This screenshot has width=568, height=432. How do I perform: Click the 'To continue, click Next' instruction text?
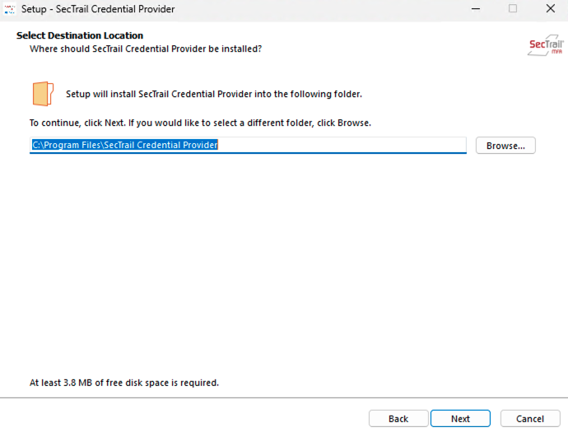click(200, 123)
